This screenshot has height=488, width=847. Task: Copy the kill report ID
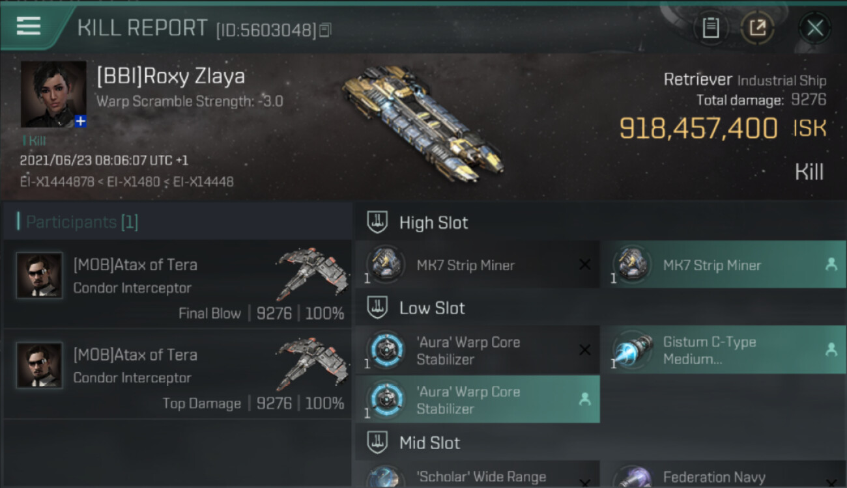[x=325, y=30]
